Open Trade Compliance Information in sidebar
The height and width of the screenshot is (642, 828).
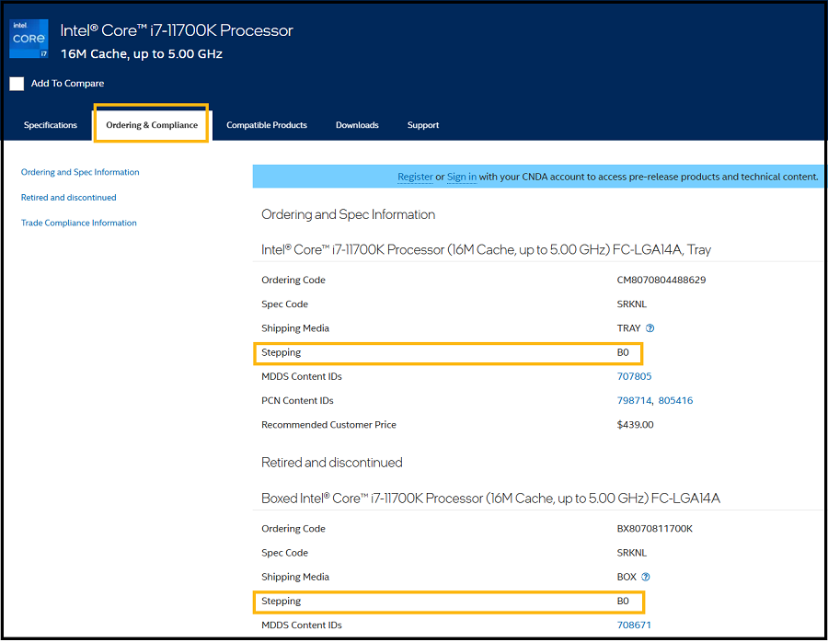pos(78,223)
